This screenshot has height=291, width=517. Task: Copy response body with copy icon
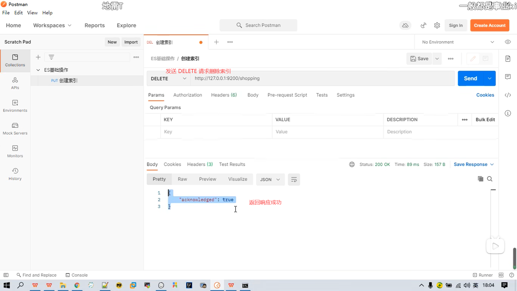[480, 179]
